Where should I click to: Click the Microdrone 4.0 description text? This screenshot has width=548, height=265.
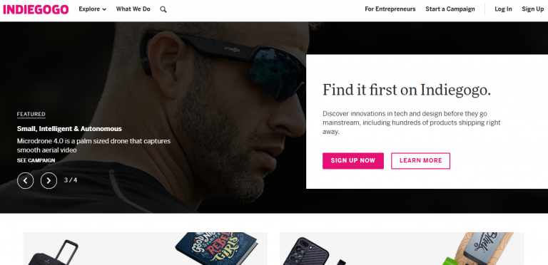(x=93, y=146)
